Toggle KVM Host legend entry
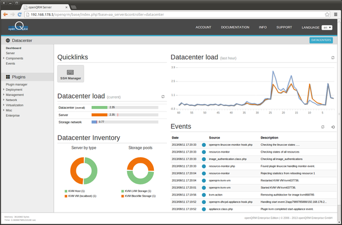This screenshot has width=342, height=225. pos(75,191)
